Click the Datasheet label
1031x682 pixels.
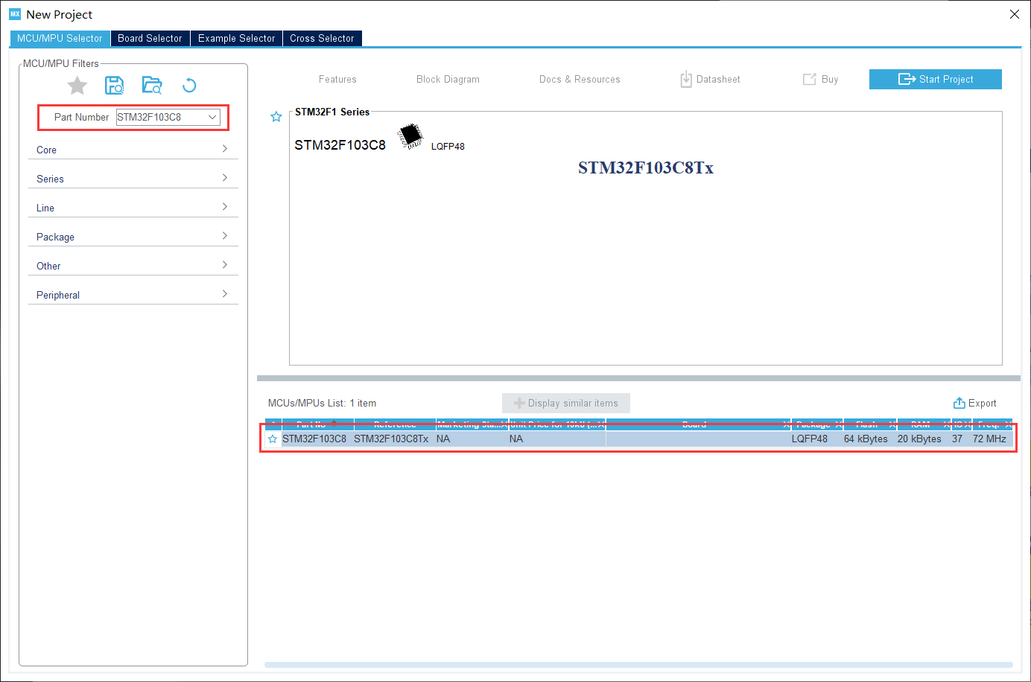pos(718,80)
